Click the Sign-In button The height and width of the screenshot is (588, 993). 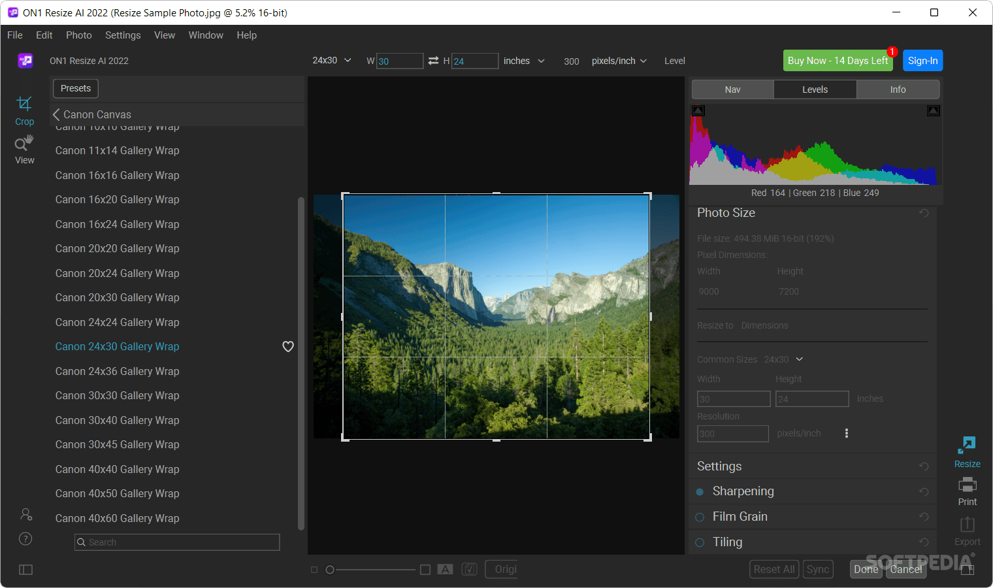922,61
